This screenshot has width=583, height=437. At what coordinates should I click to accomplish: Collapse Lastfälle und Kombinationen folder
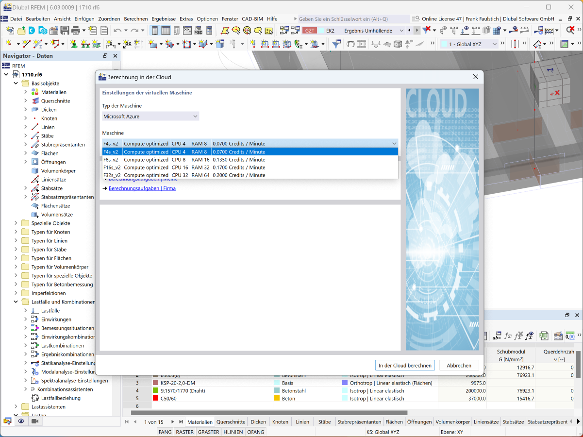point(16,302)
